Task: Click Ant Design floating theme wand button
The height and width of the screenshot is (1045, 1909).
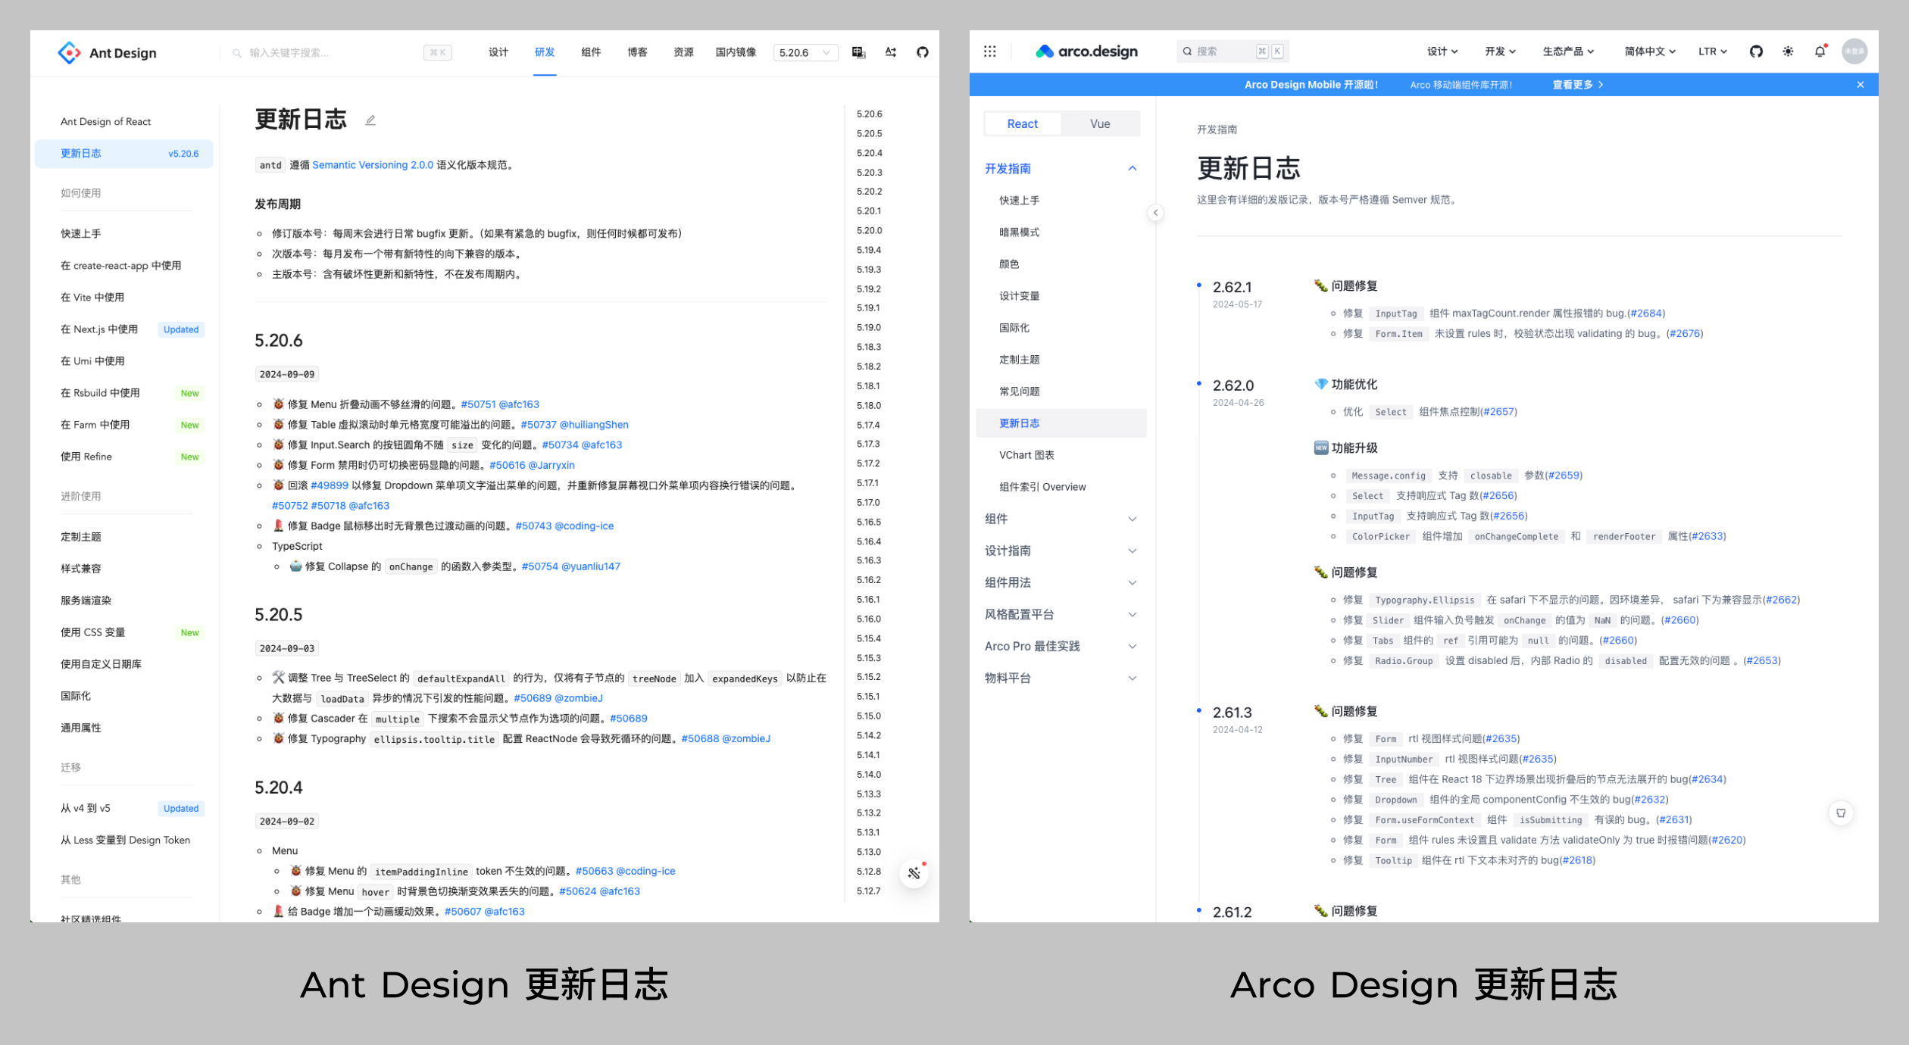Action: click(914, 873)
